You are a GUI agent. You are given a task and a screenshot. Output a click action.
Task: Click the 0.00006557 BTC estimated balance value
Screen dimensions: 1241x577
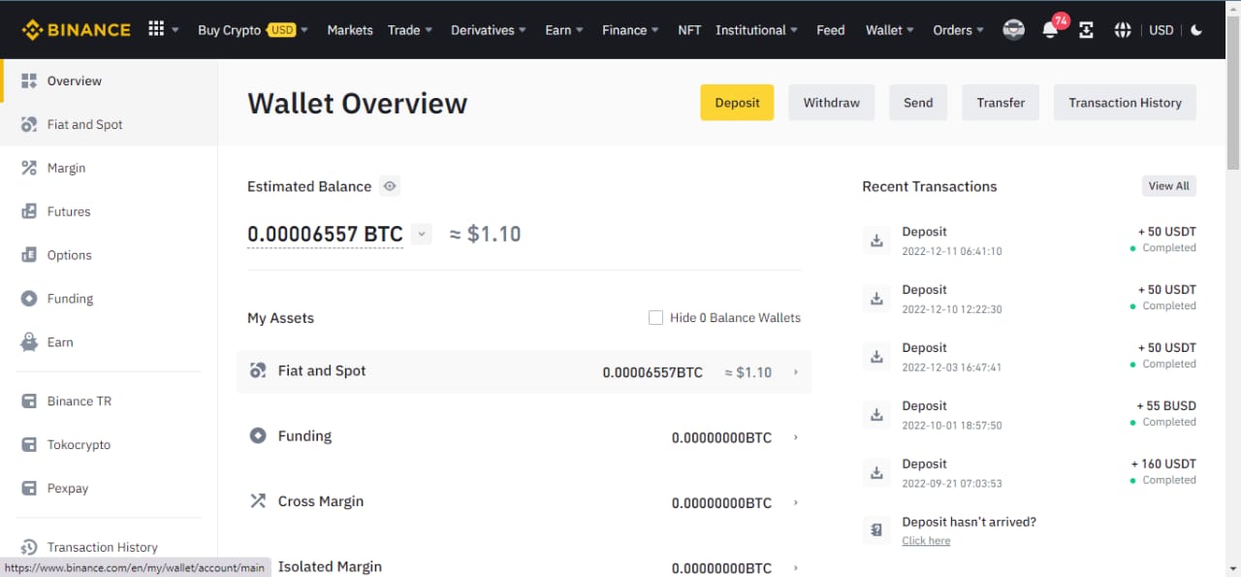click(x=325, y=234)
